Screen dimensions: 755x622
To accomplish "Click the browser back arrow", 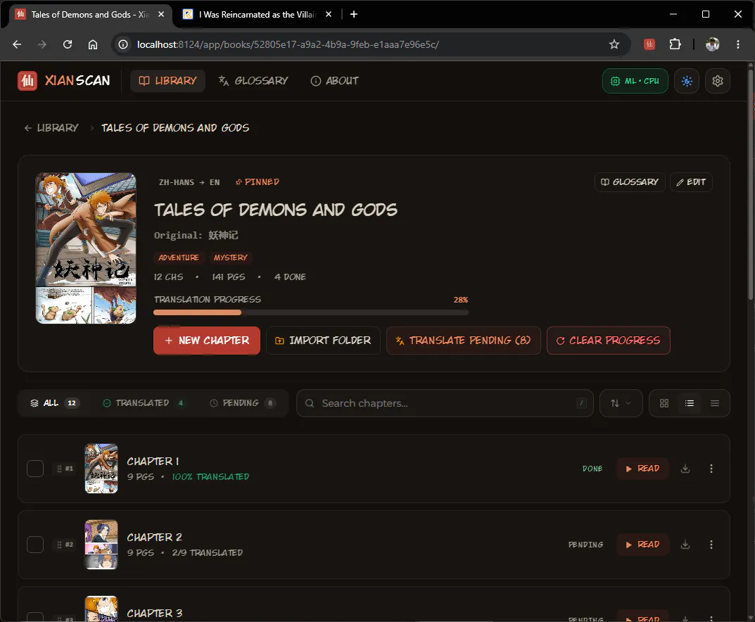I will (x=18, y=44).
